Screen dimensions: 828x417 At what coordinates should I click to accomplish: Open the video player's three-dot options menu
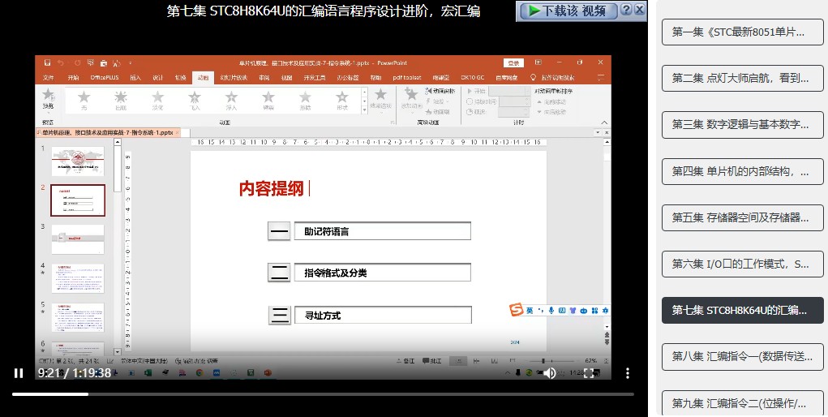[628, 373]
